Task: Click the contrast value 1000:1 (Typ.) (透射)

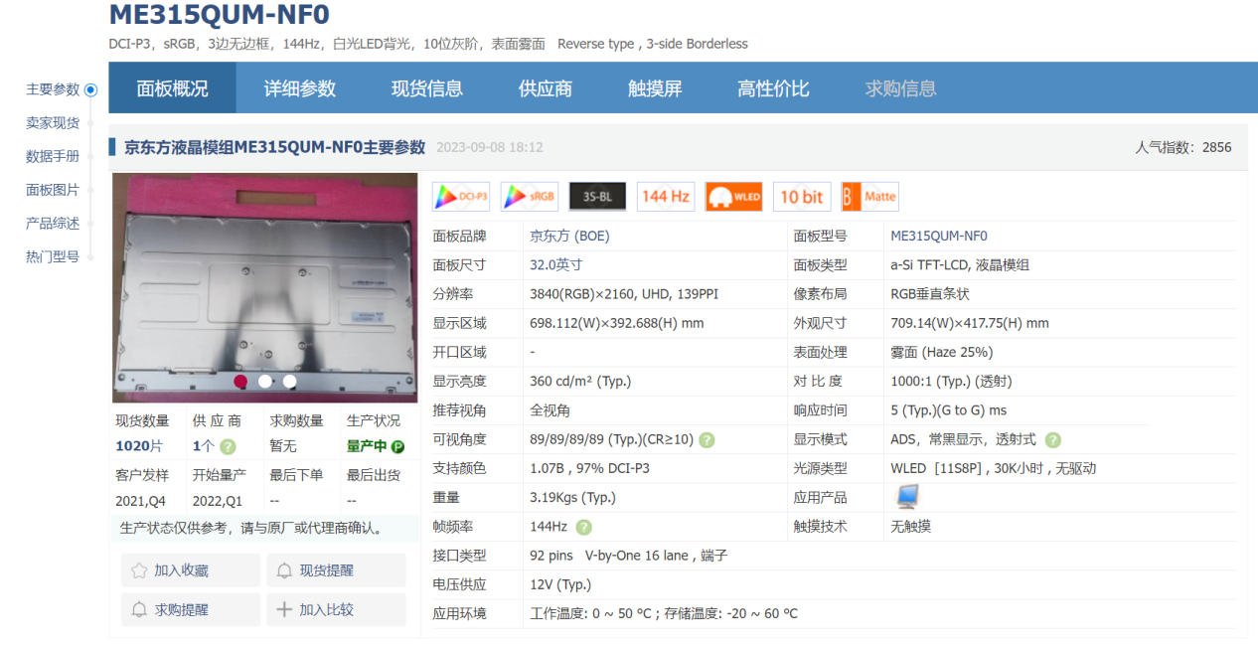Action: (x=951, y=381)
